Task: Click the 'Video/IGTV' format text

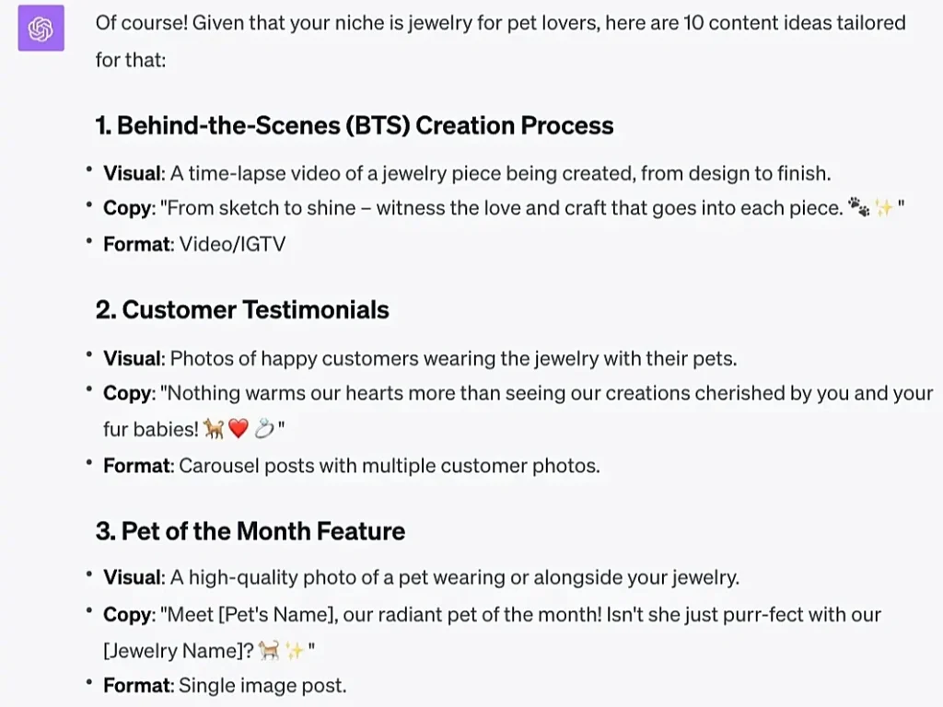Action: pos(232,244)
